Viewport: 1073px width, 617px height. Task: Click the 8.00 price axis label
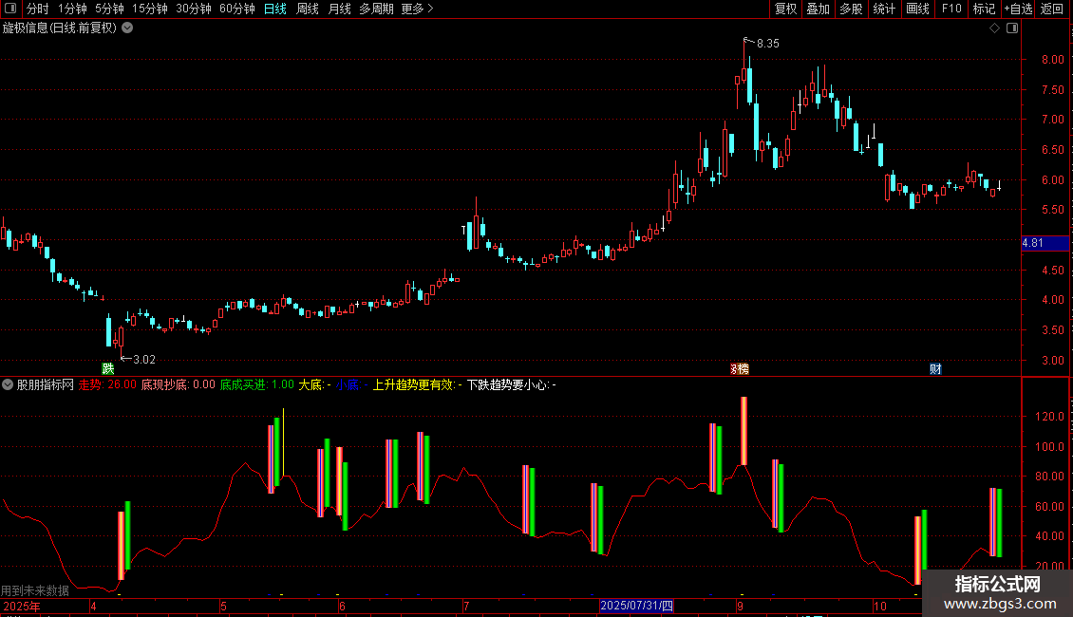coord(1052,60)
